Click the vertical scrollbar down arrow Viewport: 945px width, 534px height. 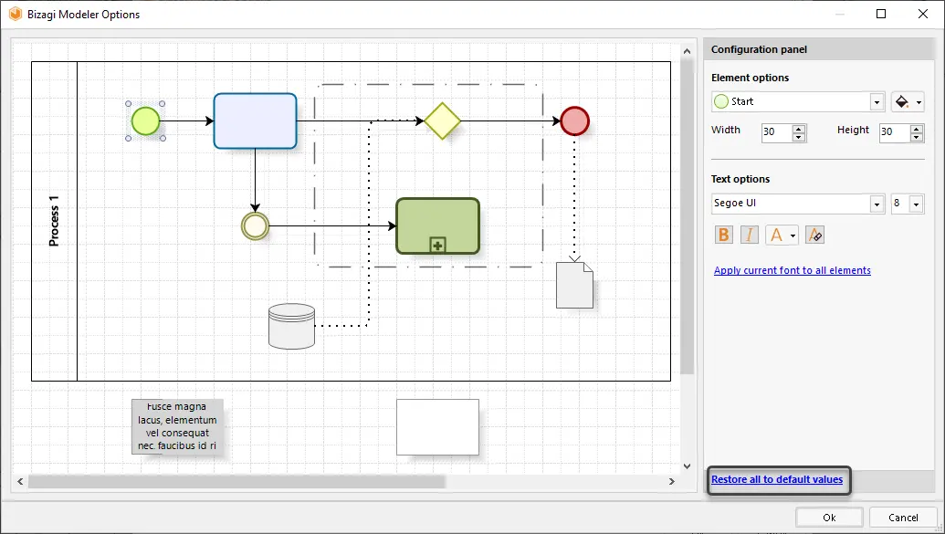pyautogui.click(x=687, y=466)
